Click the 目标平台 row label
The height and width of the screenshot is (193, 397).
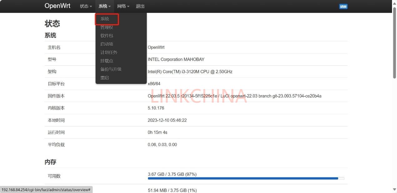[x=56, y=84]
